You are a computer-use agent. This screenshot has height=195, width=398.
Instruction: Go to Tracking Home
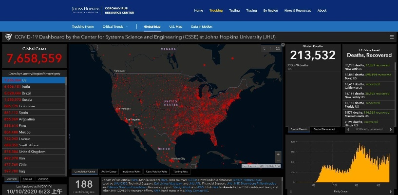pyautogui.click(x=83, y=27)
